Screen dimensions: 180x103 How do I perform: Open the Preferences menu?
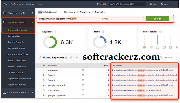pos(17,4)
